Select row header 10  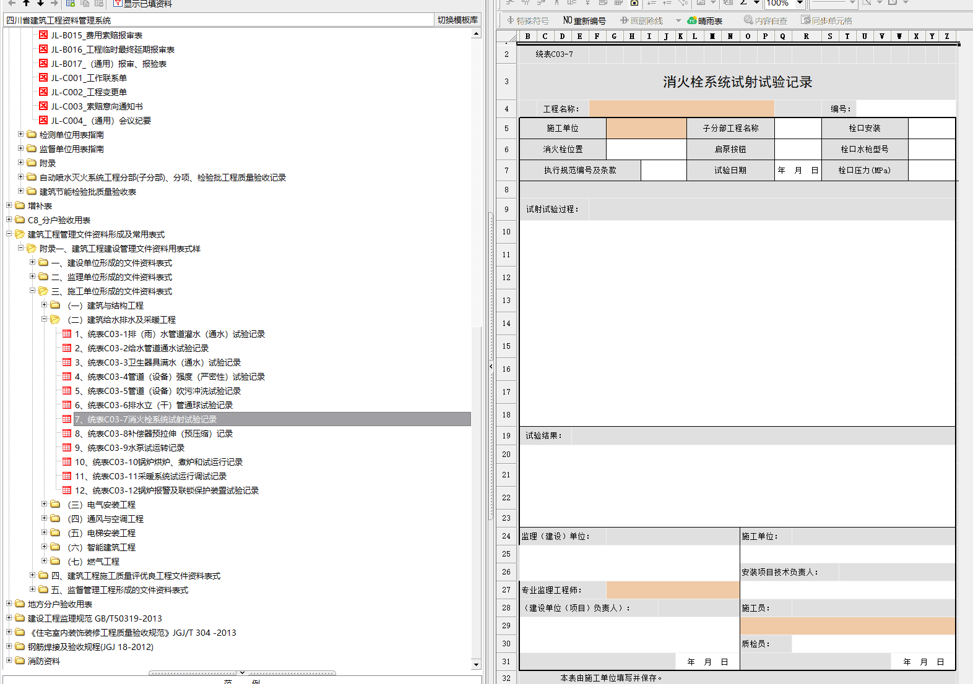coord(506,232)
